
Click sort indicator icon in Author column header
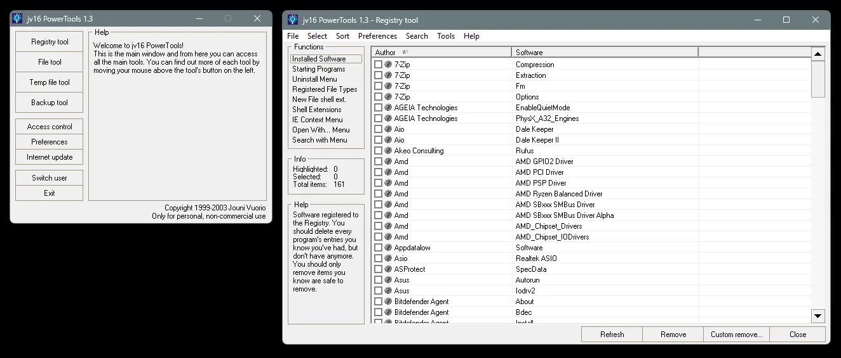[405, 52]
